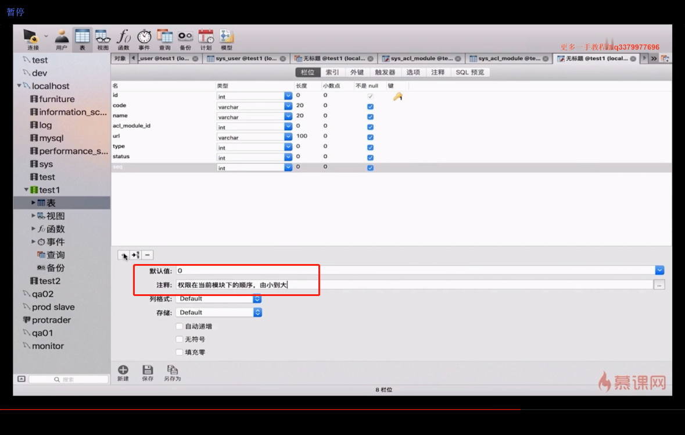Click the sidebar toggle icon beside search
This screenshot has width=685, height=435.
click(x=21, y=379)
